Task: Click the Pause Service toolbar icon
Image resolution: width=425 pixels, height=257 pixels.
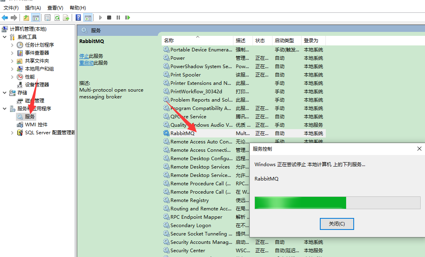Action: click(x=118, y=18)
